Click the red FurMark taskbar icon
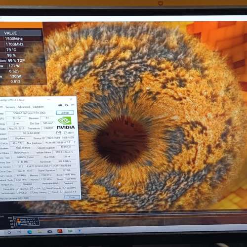The image size is (247, 247). point(60,231)
